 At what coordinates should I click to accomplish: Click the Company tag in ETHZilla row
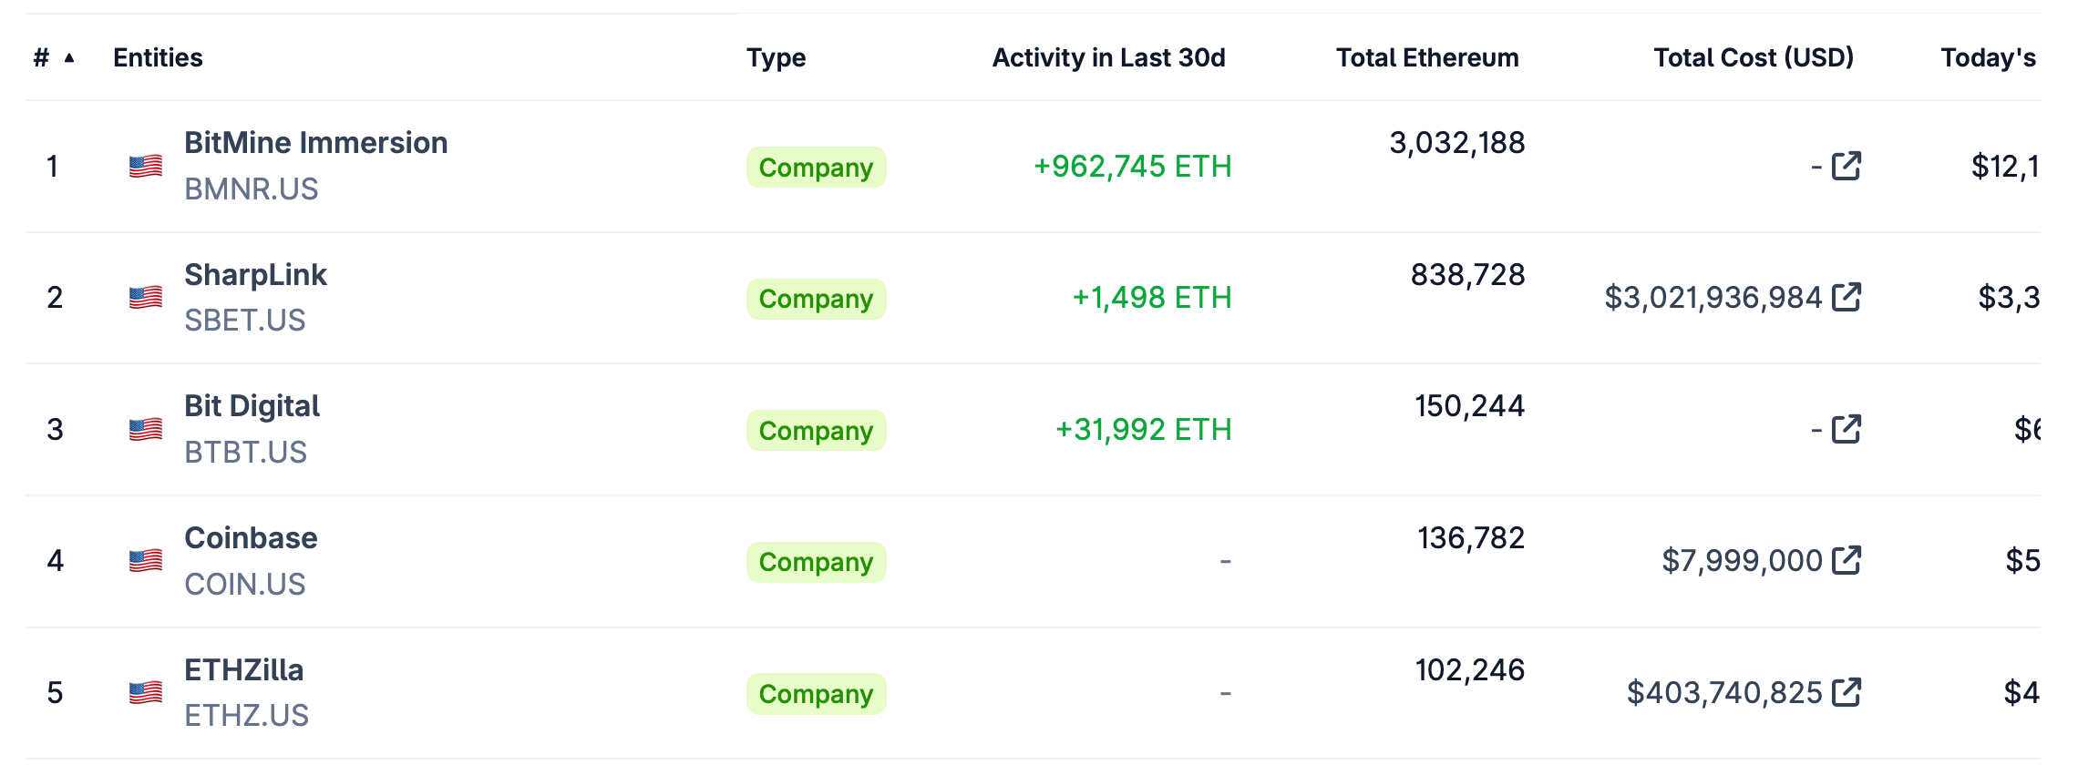816,694
